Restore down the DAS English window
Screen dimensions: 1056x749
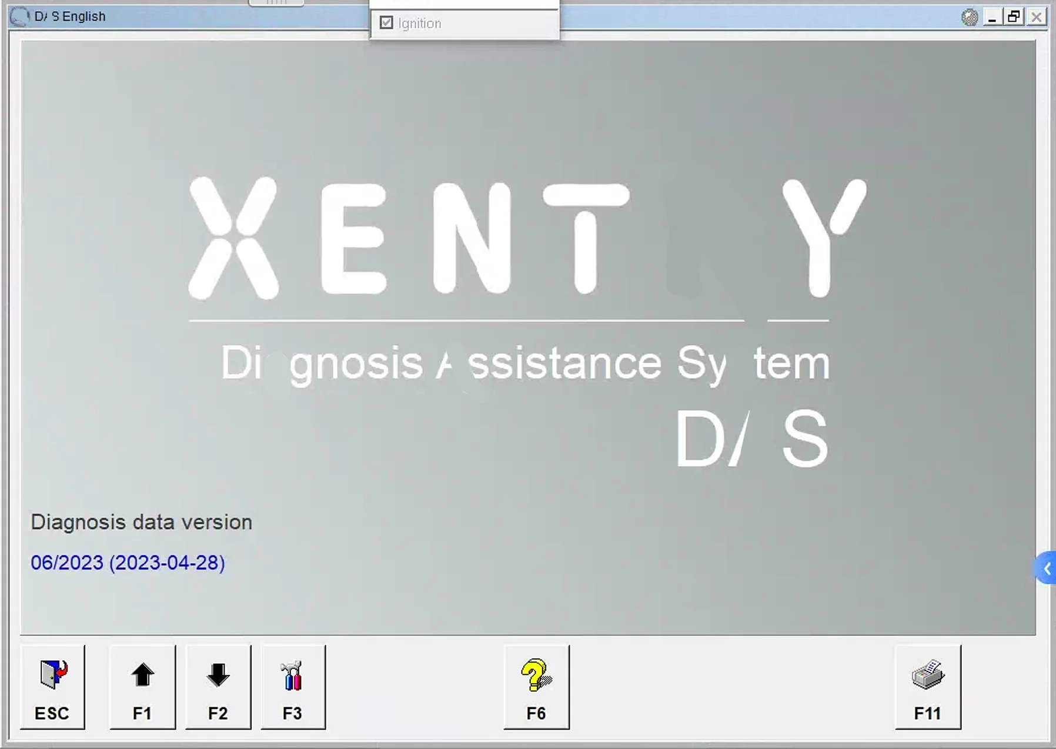1014,17
